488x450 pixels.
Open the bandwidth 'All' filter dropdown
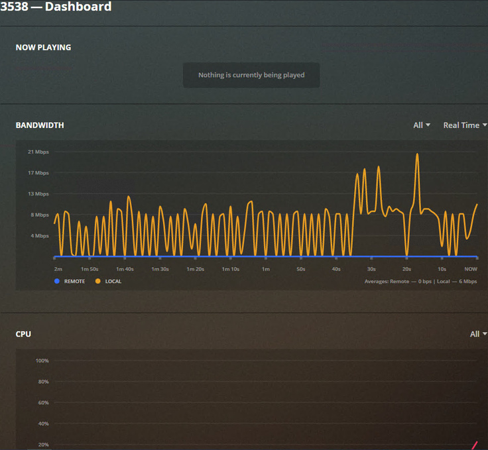pos(422,125)
